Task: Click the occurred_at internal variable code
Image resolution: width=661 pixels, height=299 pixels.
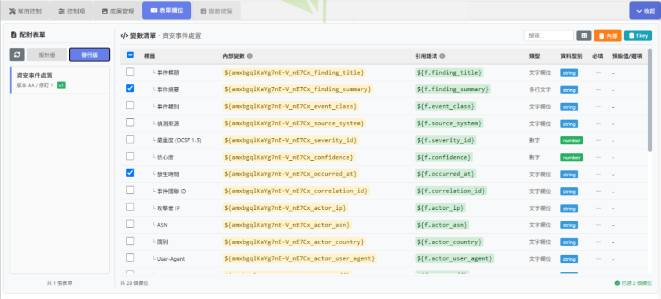Action: 291,174
